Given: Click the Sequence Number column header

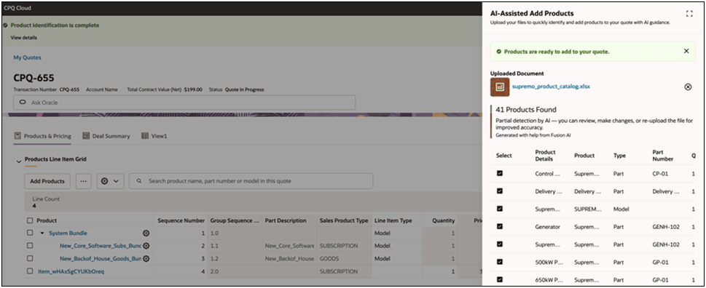Looking at the screenshot, I should pos(181,220).
